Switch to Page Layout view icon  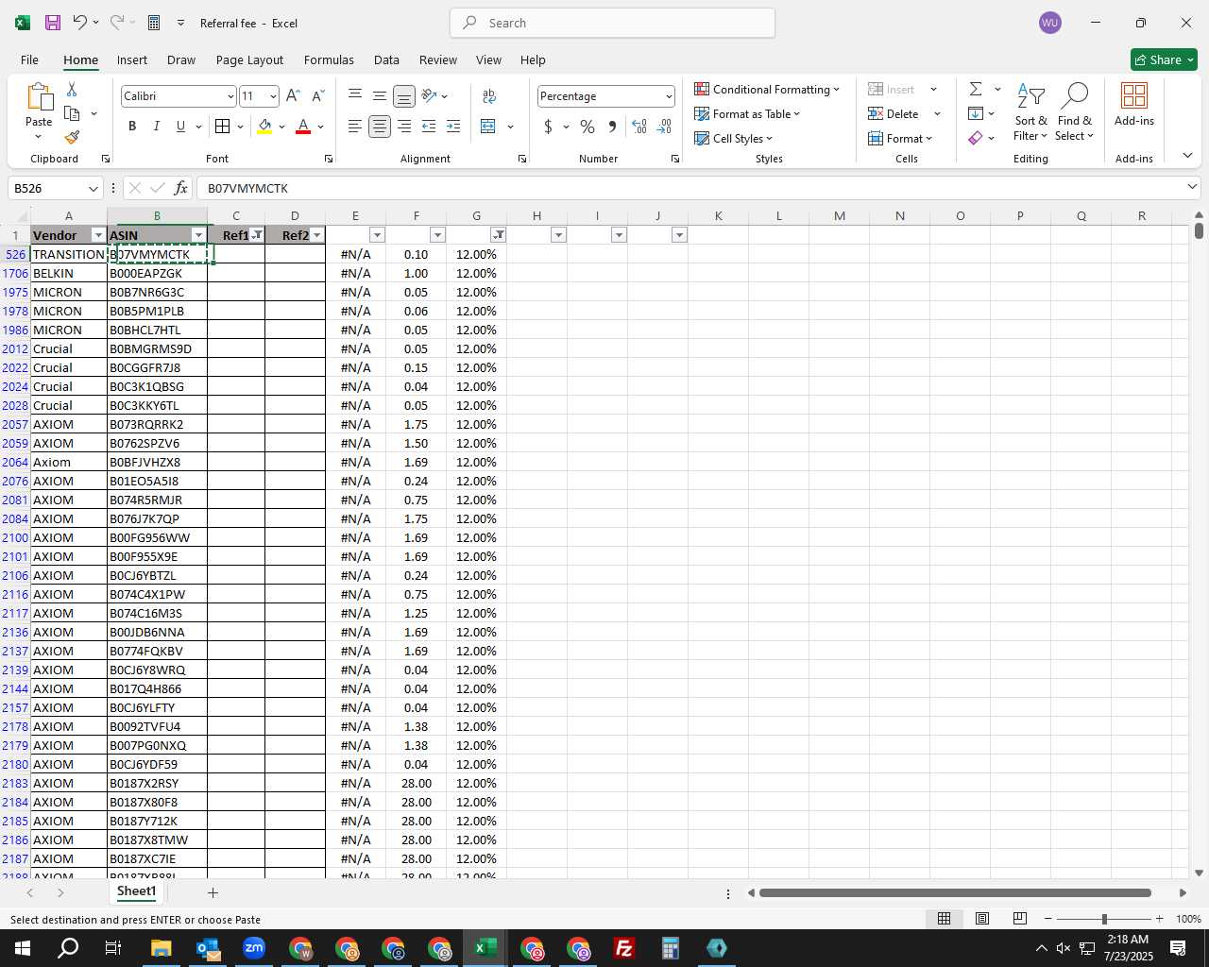982,919
